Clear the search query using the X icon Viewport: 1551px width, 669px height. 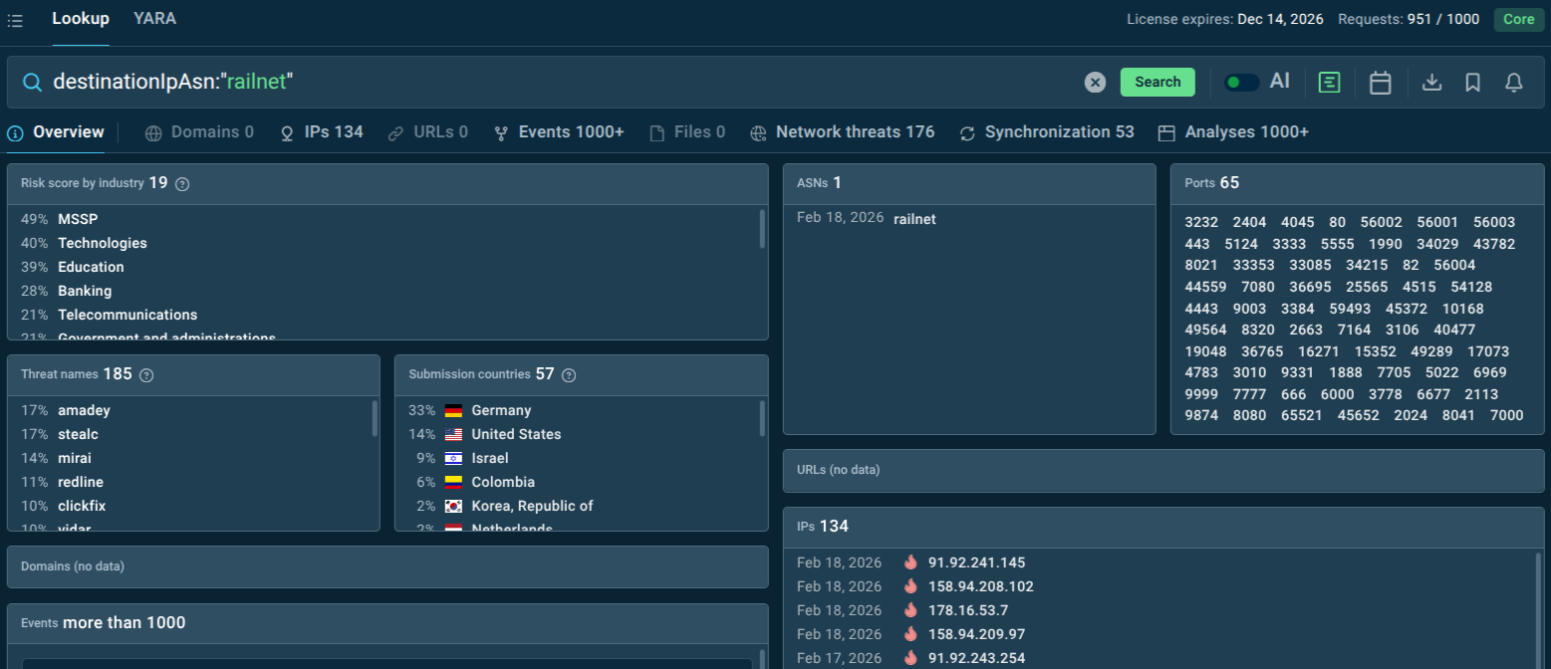pyautogui.click(x=1095, y=82)
